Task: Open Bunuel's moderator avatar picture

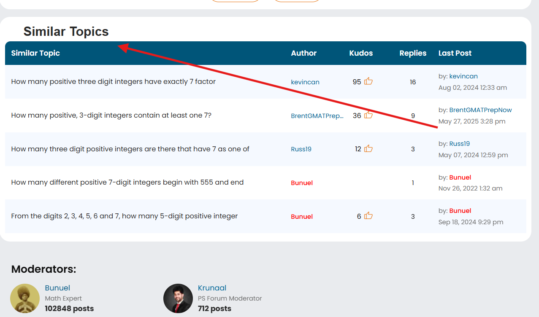Action: point(25,298)
